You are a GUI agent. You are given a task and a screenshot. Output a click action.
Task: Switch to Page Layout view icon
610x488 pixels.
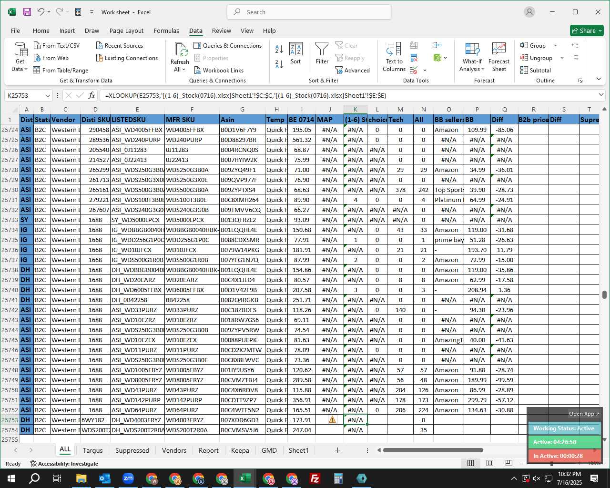[x=490, y=463]
